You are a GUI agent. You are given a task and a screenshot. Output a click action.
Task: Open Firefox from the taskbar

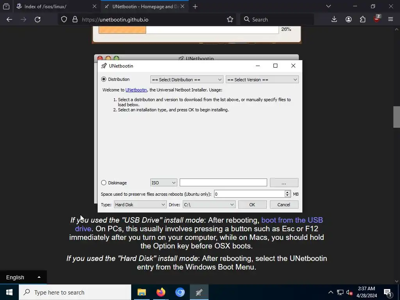161,292
